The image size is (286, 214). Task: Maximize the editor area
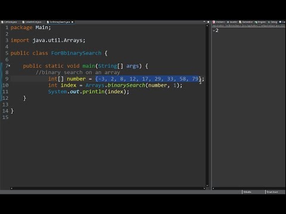(x=208, y=21)
